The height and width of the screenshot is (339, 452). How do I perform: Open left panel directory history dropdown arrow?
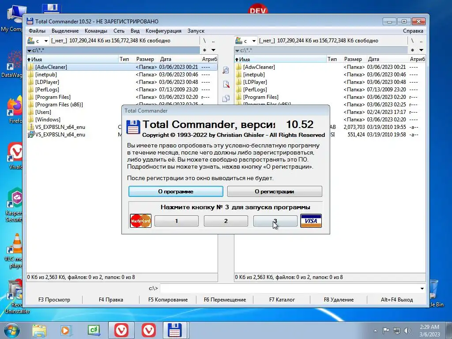214,50
